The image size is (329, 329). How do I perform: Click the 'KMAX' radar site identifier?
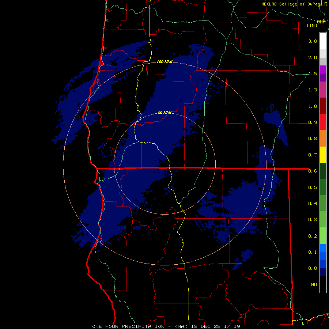click(181, 326)
